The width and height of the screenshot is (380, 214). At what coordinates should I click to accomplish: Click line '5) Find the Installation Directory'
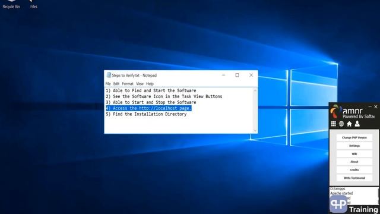point(146,114)
